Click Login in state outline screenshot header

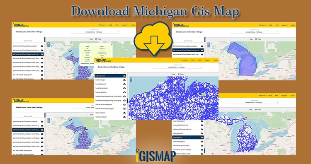pyautogui.click(x=293, y=25)
